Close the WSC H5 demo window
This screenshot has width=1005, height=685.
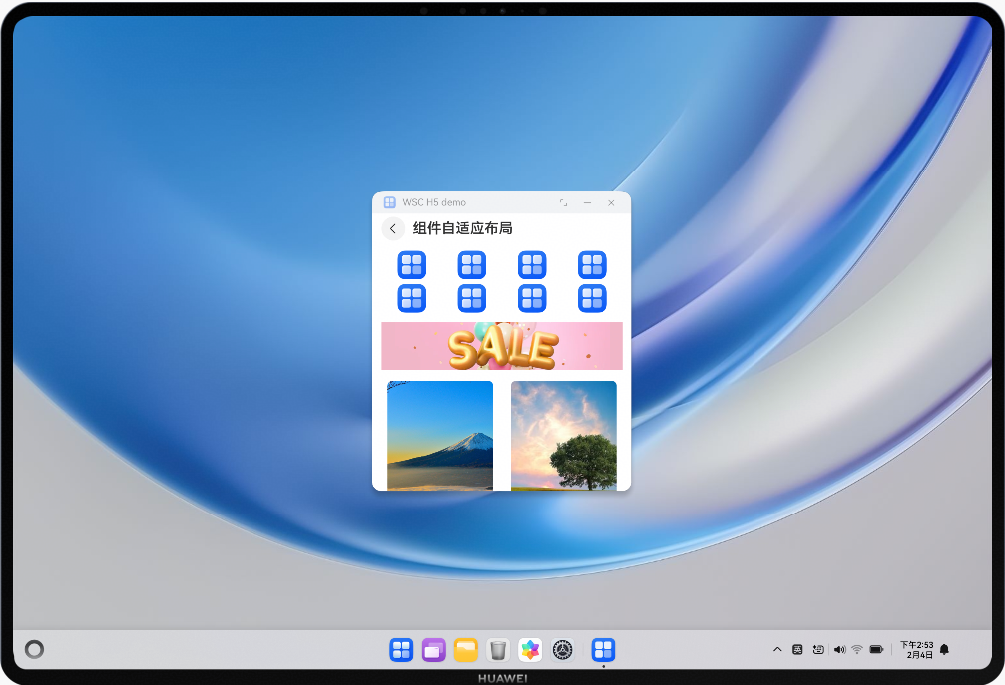point(611,202)
